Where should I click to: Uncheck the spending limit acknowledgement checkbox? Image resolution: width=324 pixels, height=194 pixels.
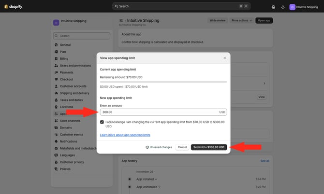click(x=102, y=122)
